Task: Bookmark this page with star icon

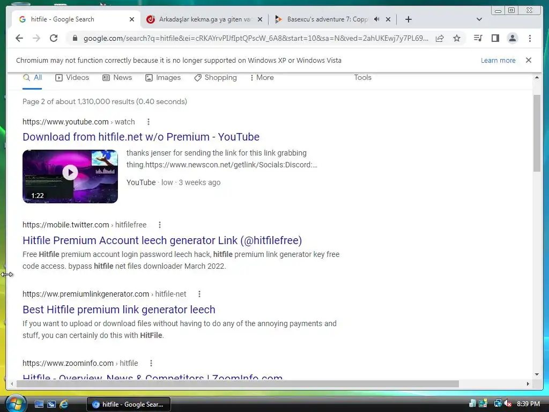Action: [x=457, y=38]
